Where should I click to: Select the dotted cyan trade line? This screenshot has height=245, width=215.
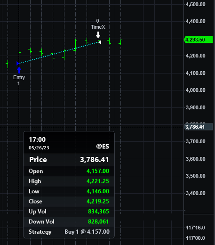59,52
